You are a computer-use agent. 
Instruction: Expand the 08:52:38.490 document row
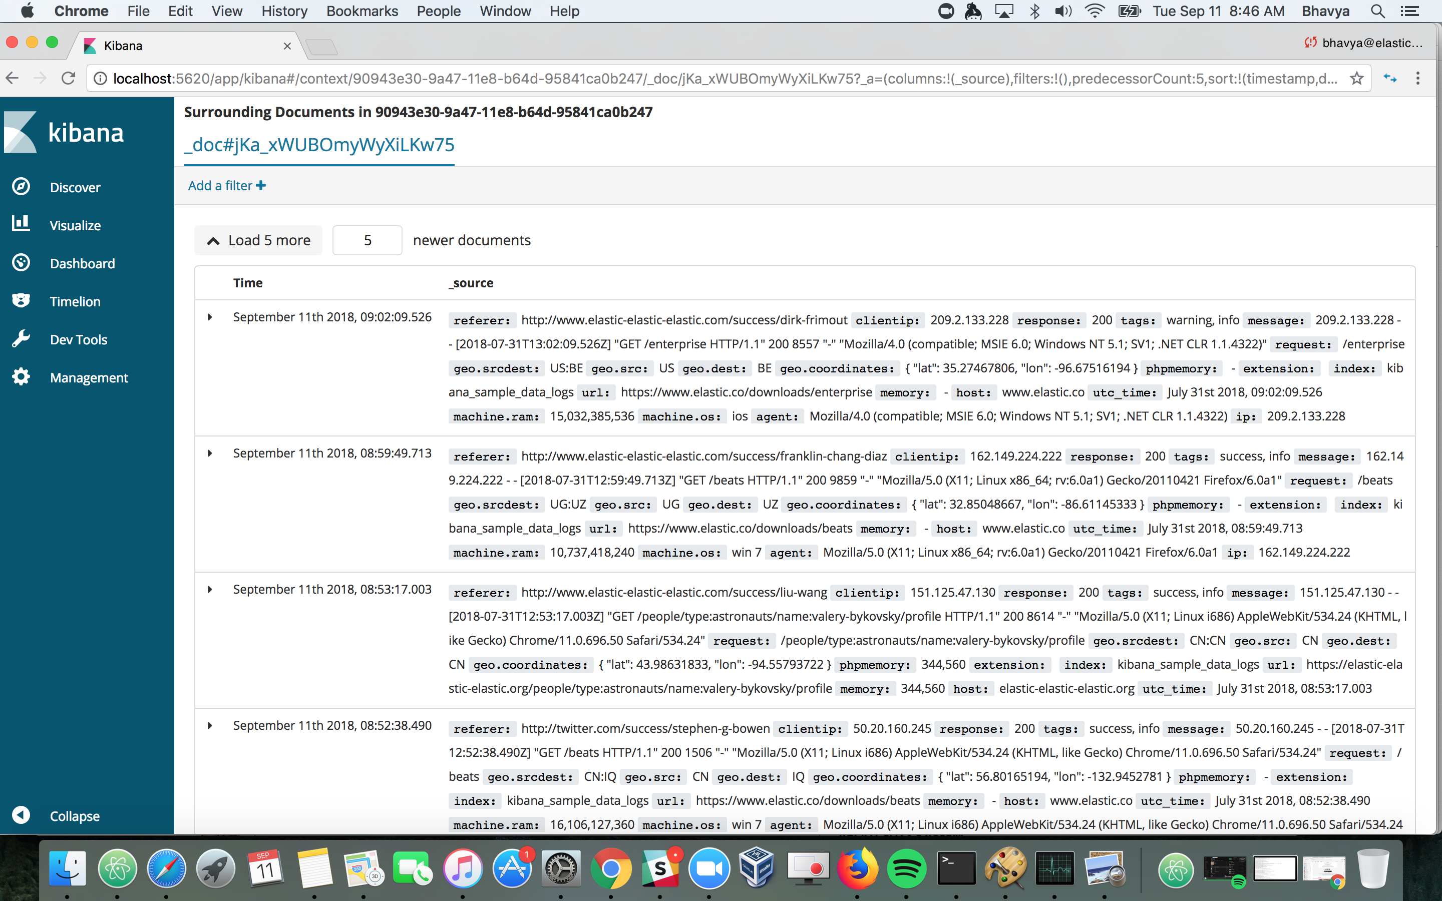(210, 726)
